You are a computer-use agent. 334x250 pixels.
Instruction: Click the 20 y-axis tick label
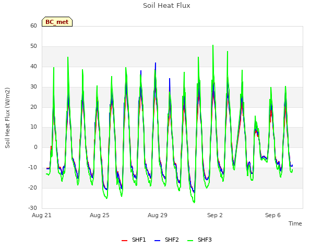pos(33,107)
